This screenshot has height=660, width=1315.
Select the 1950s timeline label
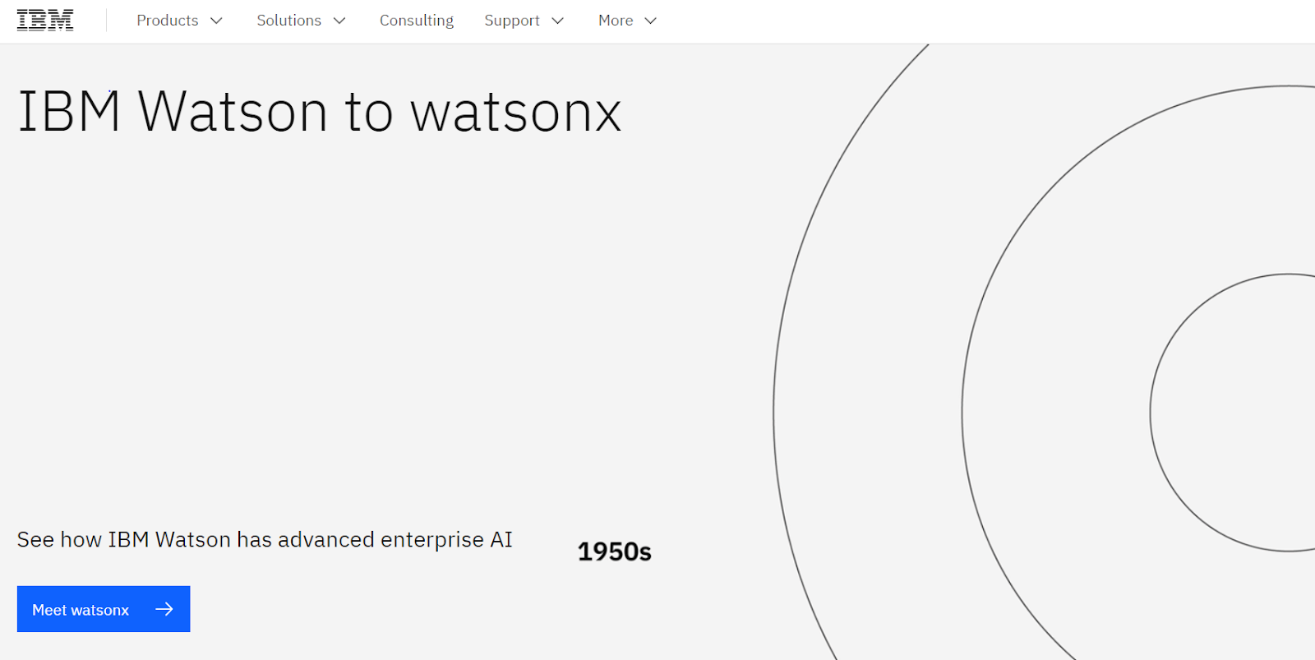614,552
